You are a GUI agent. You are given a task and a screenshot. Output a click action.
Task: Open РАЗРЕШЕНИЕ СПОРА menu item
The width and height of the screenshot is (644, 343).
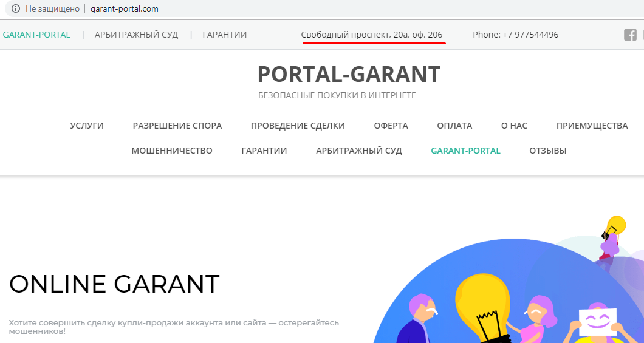(177, 126)
